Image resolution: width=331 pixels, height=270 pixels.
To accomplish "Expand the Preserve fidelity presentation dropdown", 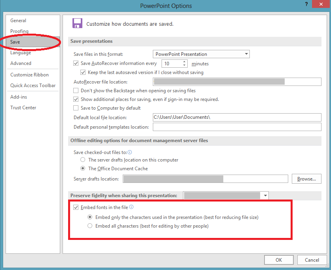I will pos(265,196).
